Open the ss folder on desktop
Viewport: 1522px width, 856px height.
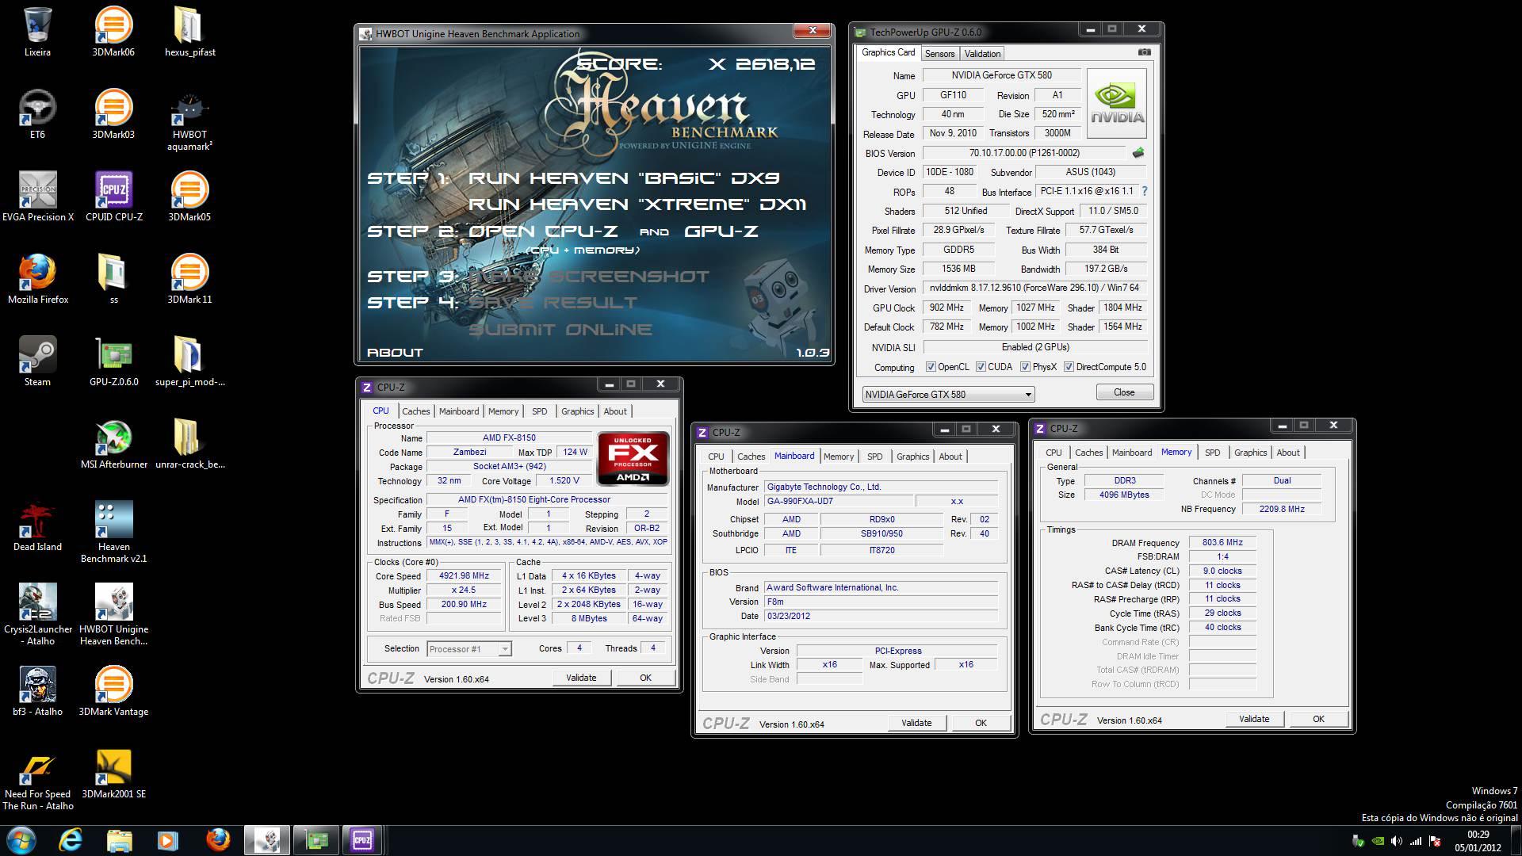pos(113,279)
